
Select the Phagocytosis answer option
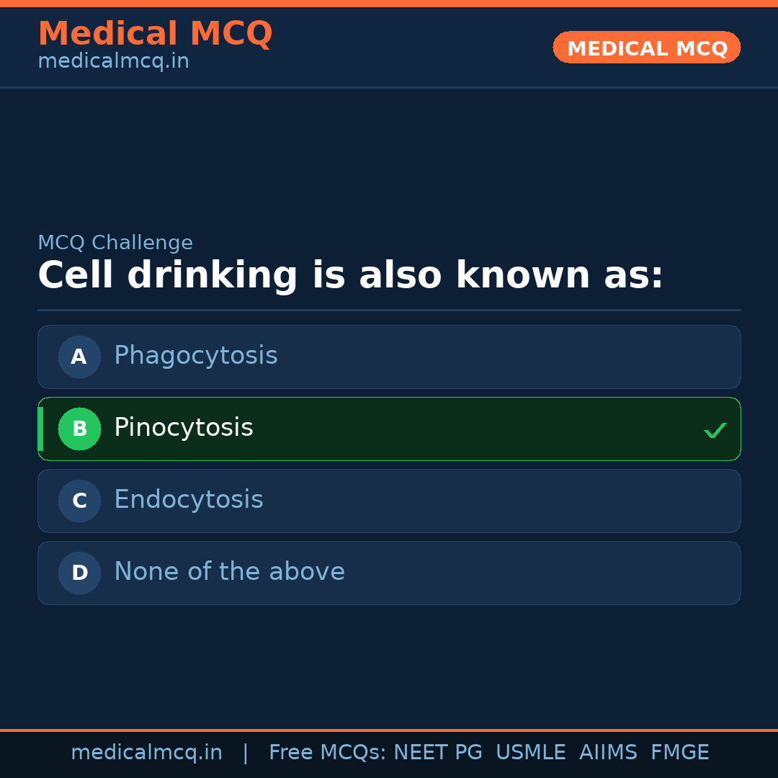389,357
